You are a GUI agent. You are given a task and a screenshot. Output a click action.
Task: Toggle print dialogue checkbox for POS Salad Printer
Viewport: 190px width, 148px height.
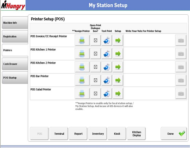(96, 94)
